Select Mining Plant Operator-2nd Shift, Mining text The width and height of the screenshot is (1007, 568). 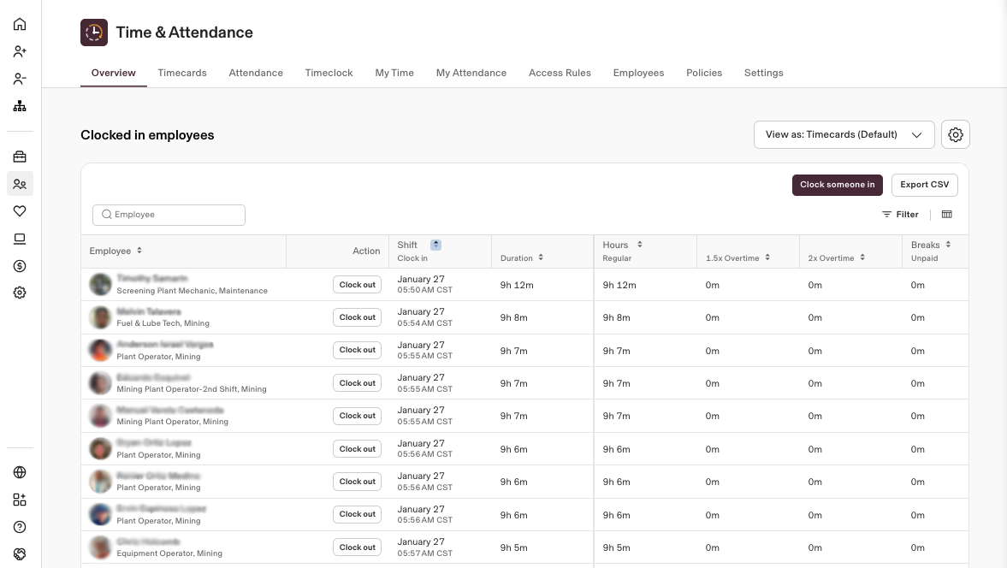pos(192,389)
